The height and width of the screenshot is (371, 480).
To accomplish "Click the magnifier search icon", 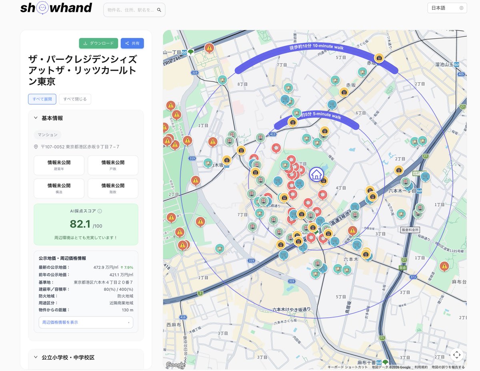I will (x=159, y=10).
